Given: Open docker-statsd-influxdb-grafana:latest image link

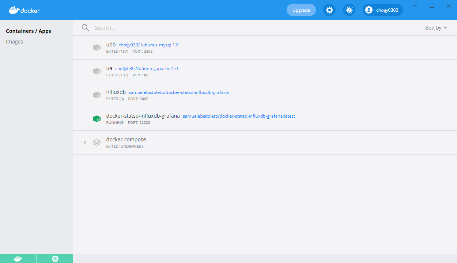Looking at the screenshot, I should (x=239, y=116).
